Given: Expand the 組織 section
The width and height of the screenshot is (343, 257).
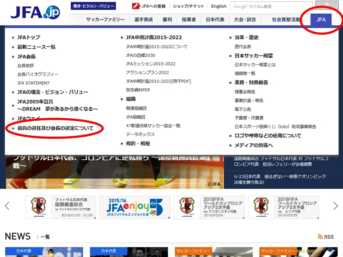Looking at the screenshot, I should (x=131, y=99).
